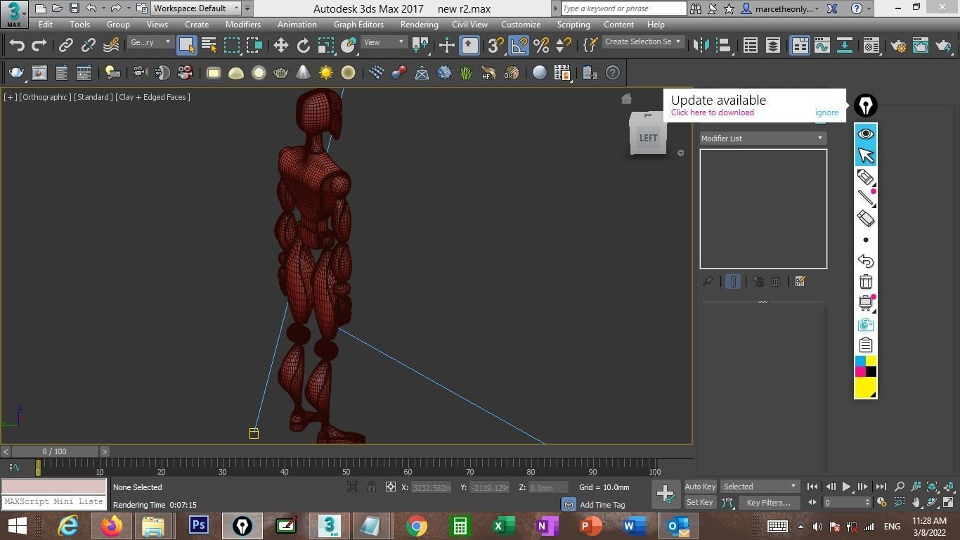Click the LEFT ViewCube face

(648, 138)
